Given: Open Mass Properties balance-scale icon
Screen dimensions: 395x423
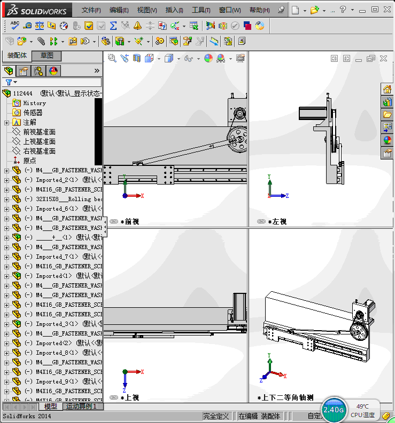Looking at the screenshot, I should 40,26.
